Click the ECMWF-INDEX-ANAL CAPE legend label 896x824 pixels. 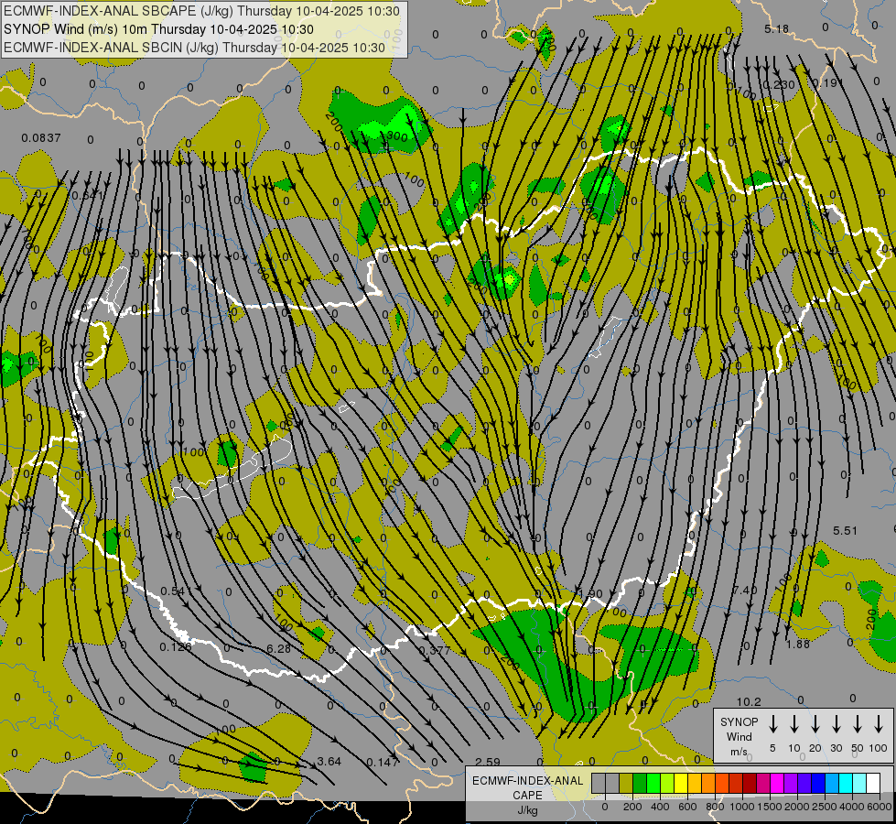click(527, 788)
